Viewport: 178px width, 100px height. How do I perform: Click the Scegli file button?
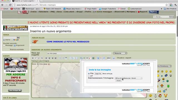[98, 74]
